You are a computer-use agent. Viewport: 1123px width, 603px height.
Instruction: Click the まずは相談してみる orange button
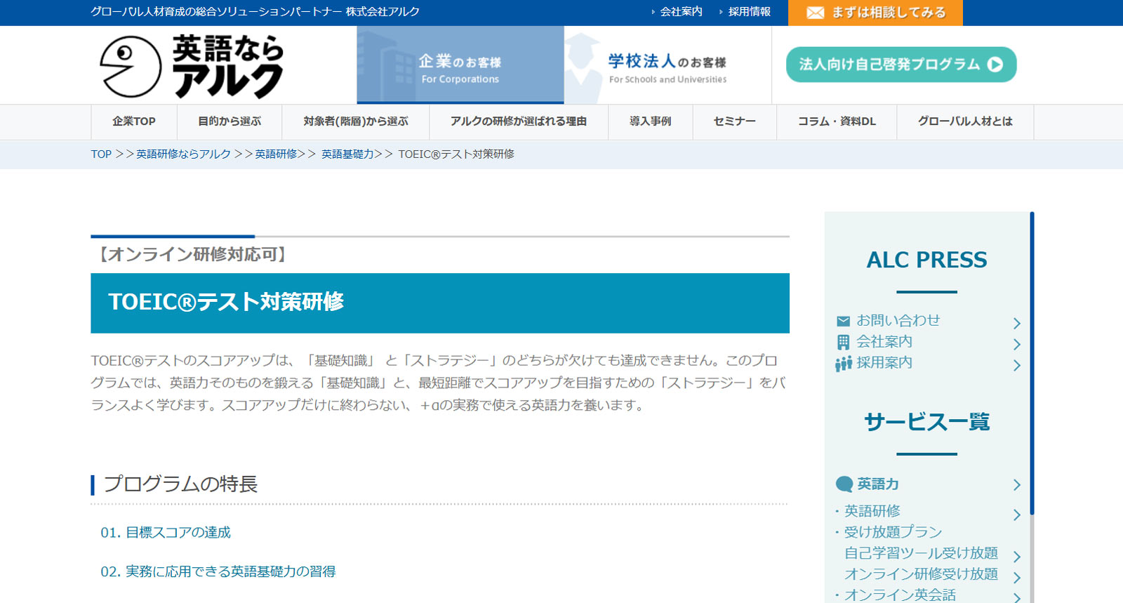(x=875, y=13)
